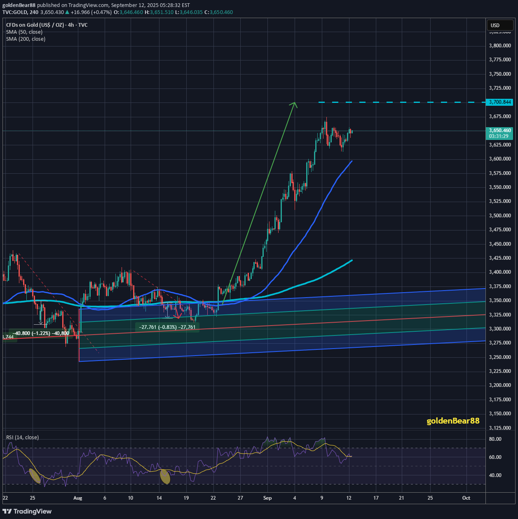
Task: Click the 3,450.000 price axis label
Action: point(500,244)
